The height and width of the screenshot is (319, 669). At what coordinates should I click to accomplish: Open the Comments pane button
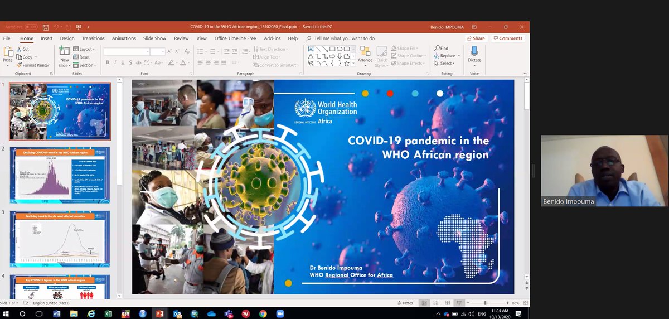[x=507, y=38]
